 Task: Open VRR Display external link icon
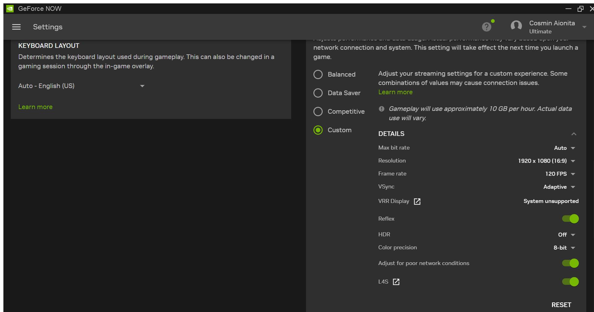[x=417, y=201]
